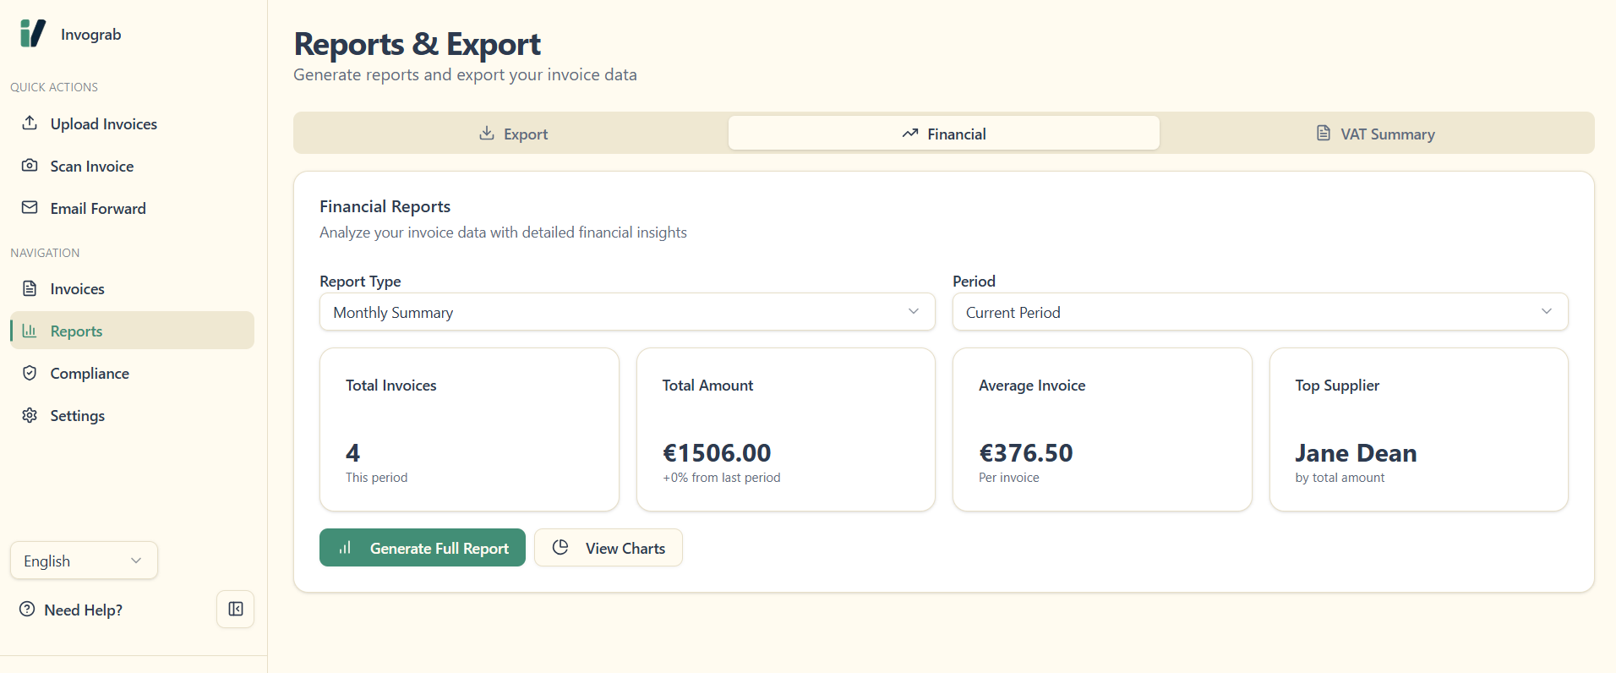Select the Total Amount summary card

(x=785, y=430)
